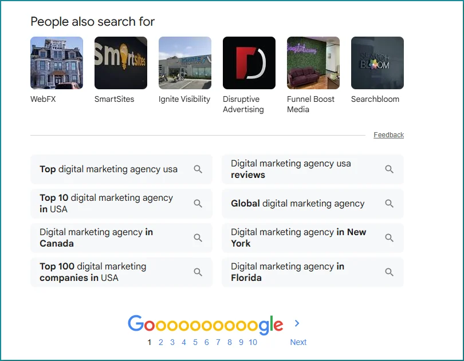
Task: Select the Disruptive Advertising entry
Action: click(x=249, y=62)
